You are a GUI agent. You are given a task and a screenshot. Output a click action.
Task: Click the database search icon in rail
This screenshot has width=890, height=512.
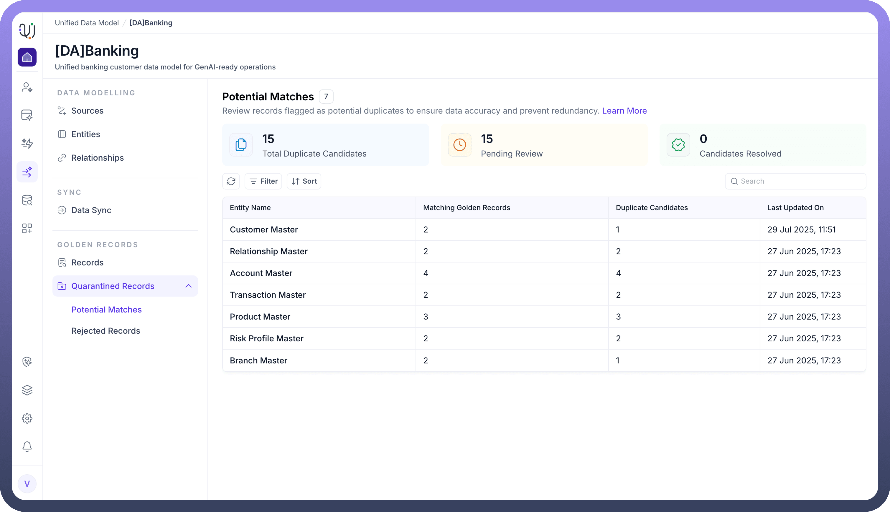tap(27, 200)
